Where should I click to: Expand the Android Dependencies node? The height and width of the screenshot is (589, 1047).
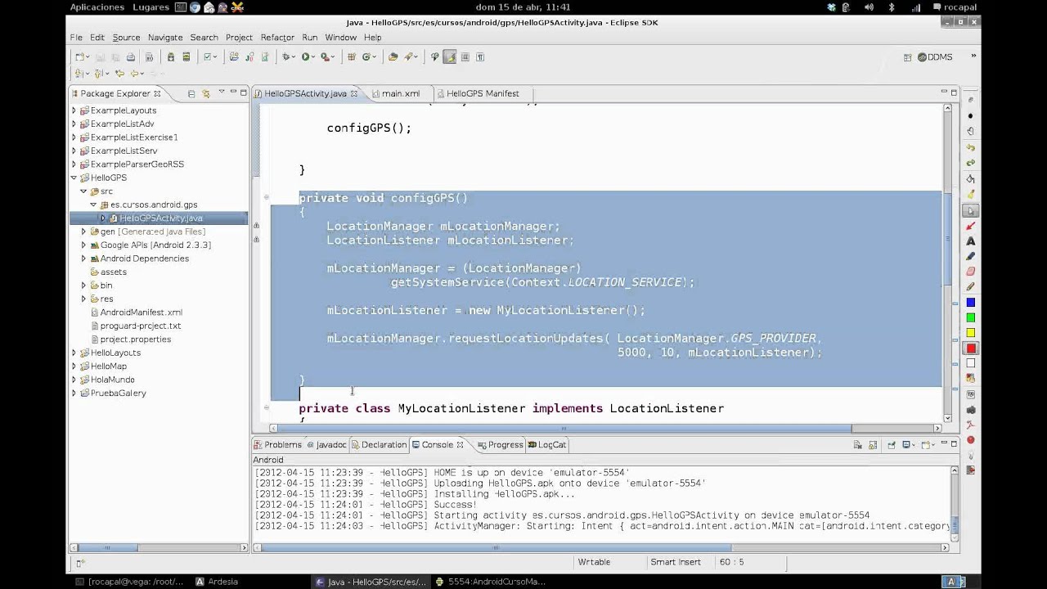point(83,259)
